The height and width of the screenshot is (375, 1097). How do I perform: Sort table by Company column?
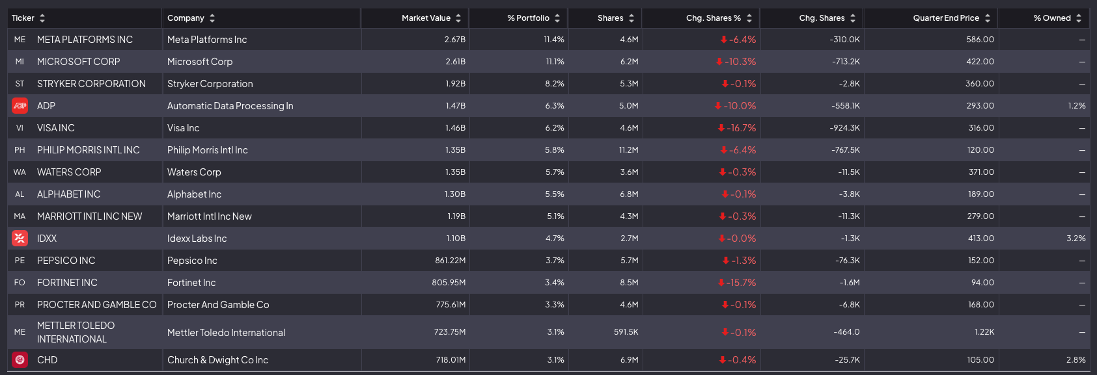212,18
